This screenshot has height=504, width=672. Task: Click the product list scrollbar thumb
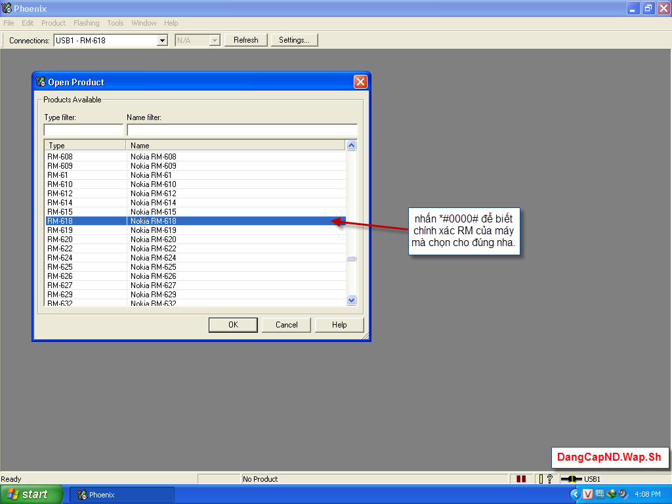pyautogui.click(x=352, y=259)
